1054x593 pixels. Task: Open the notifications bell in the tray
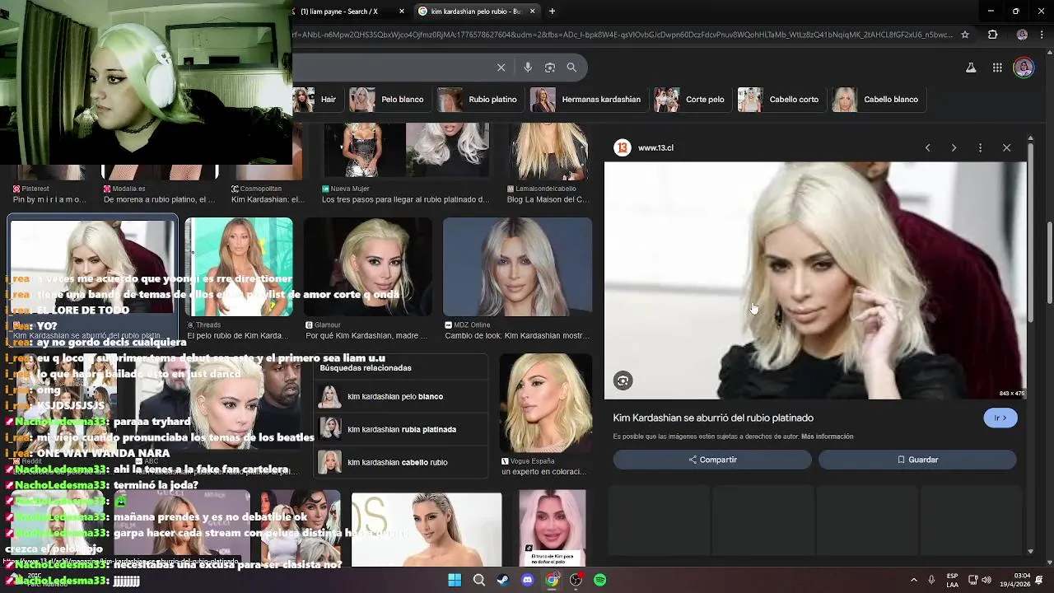[x=1039, y=580]
